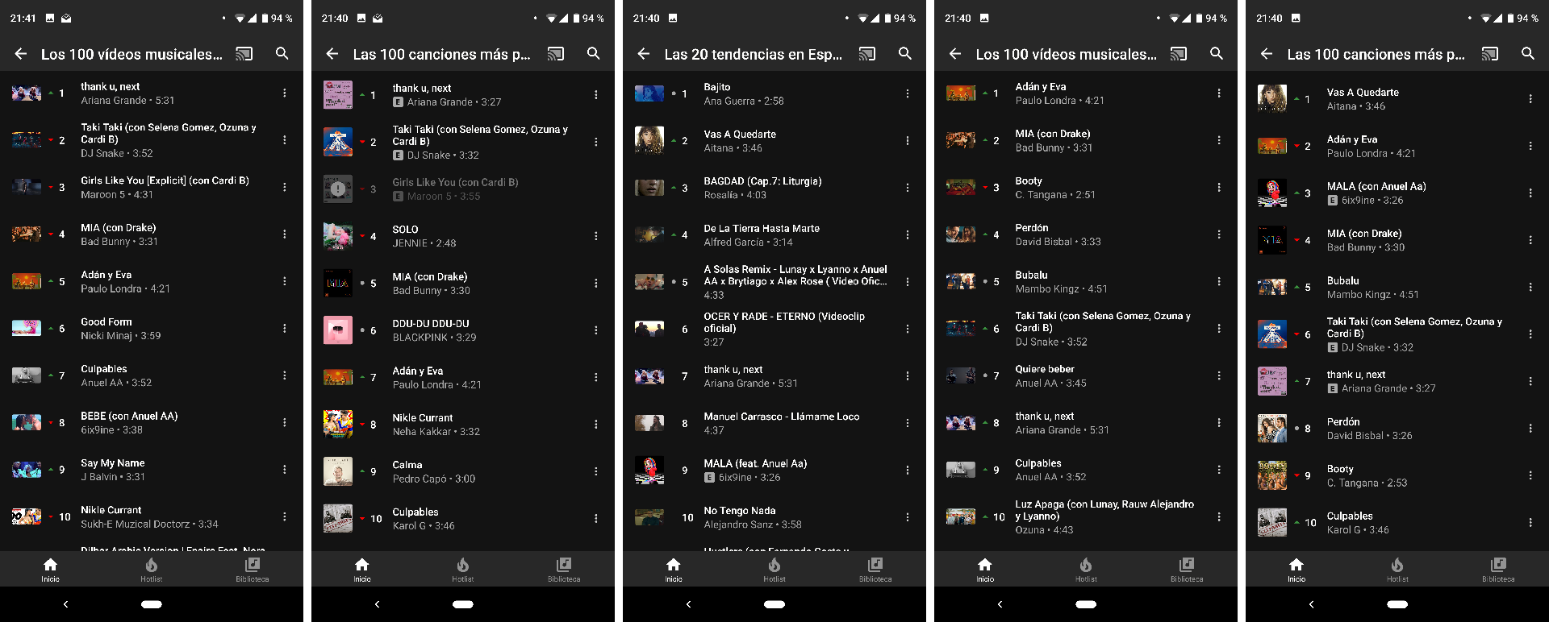Viewport: 1549px width, 622px height.
Task: Select the greyed-out Girls Like You (con Cardi B) 3:55
Action: pyautogui.click(x=463, y=189)
